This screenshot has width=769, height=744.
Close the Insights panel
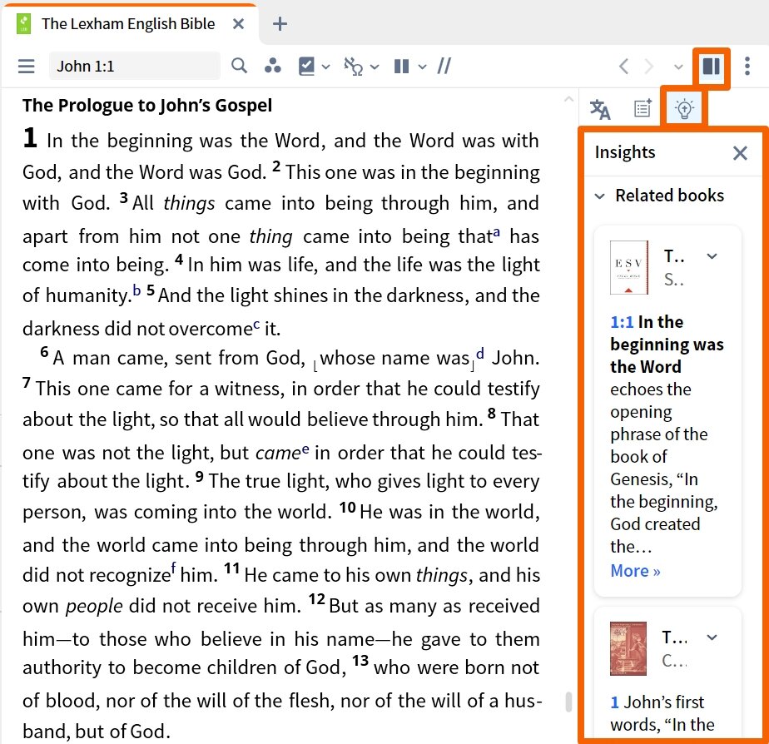click(740, 153)
